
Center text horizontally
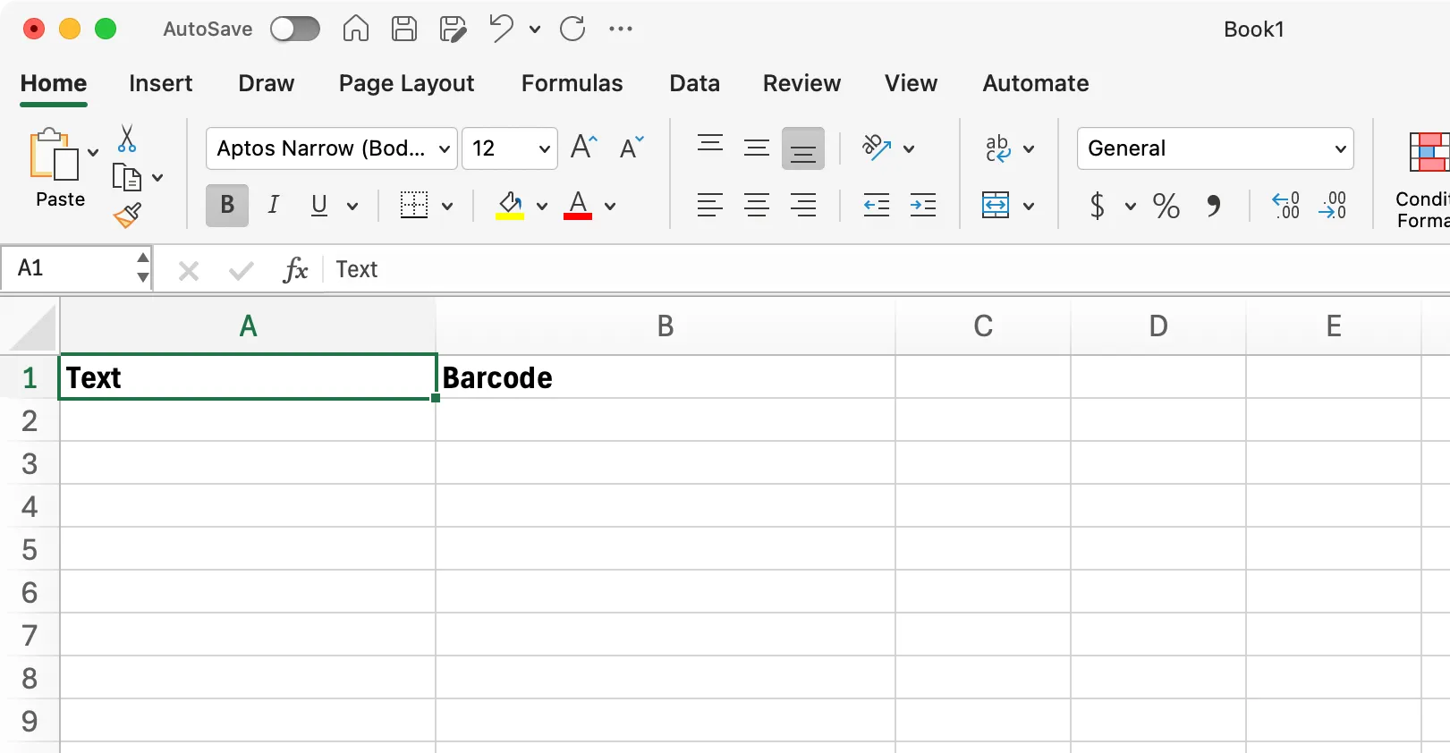pyautogui.click(x=757, y=206)
